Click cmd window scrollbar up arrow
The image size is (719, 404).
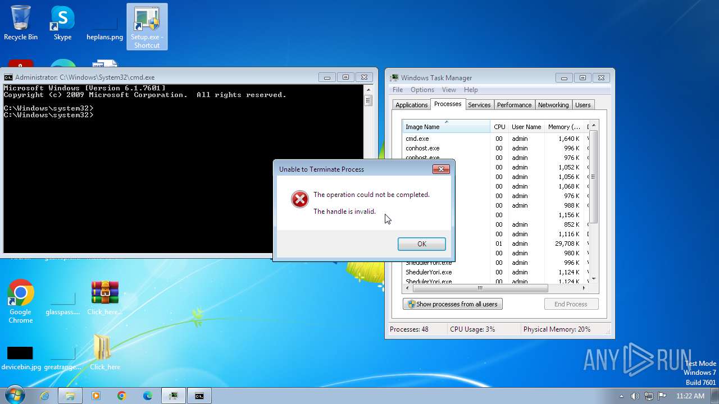[x=368, y=89]
